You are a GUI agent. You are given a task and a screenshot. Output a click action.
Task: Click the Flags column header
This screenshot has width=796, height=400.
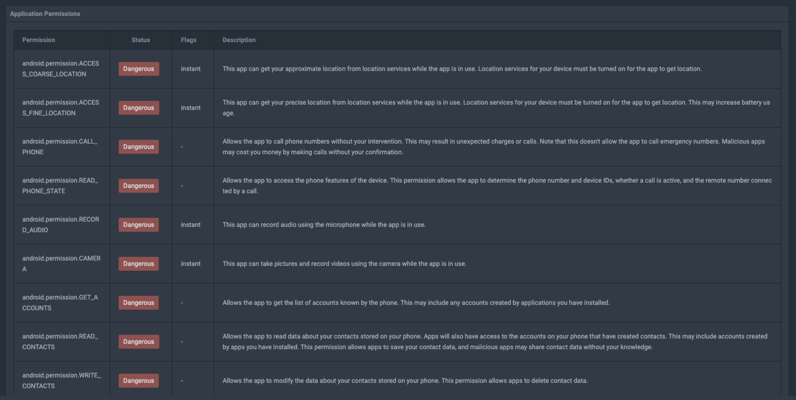pos(189,40)
